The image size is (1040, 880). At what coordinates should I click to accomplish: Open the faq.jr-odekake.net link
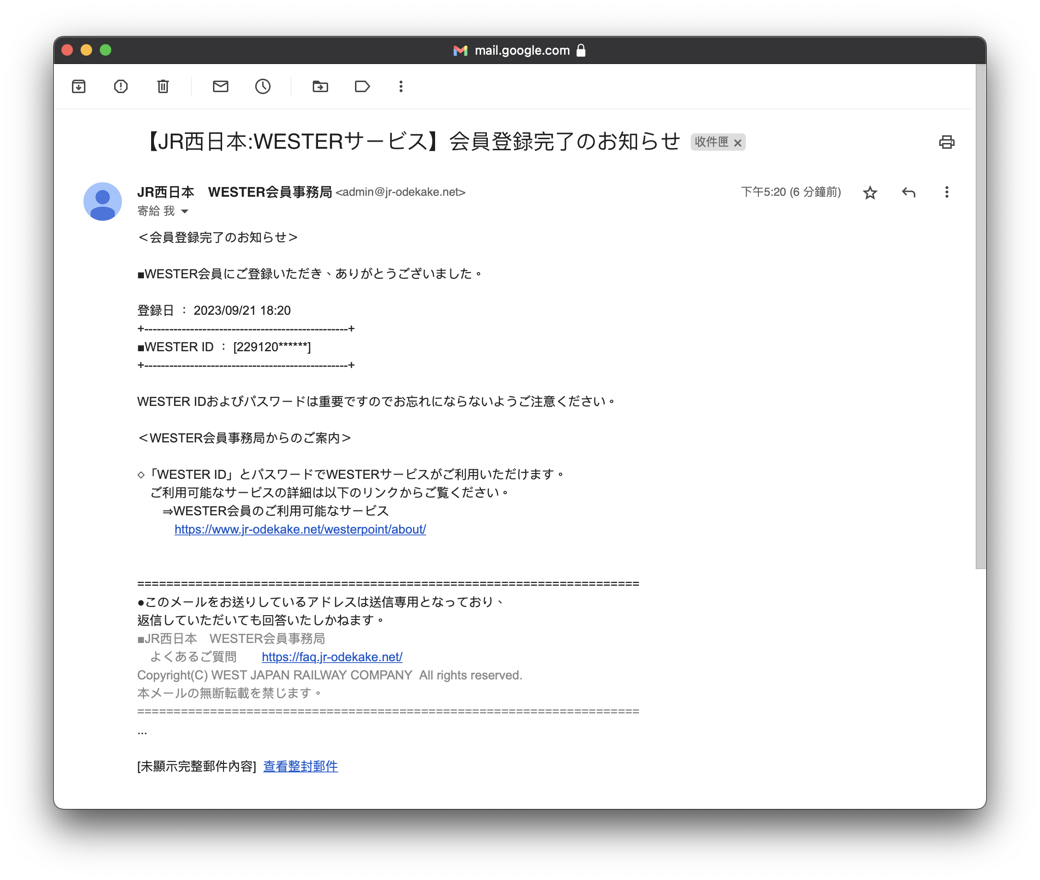tap(331, 657)
